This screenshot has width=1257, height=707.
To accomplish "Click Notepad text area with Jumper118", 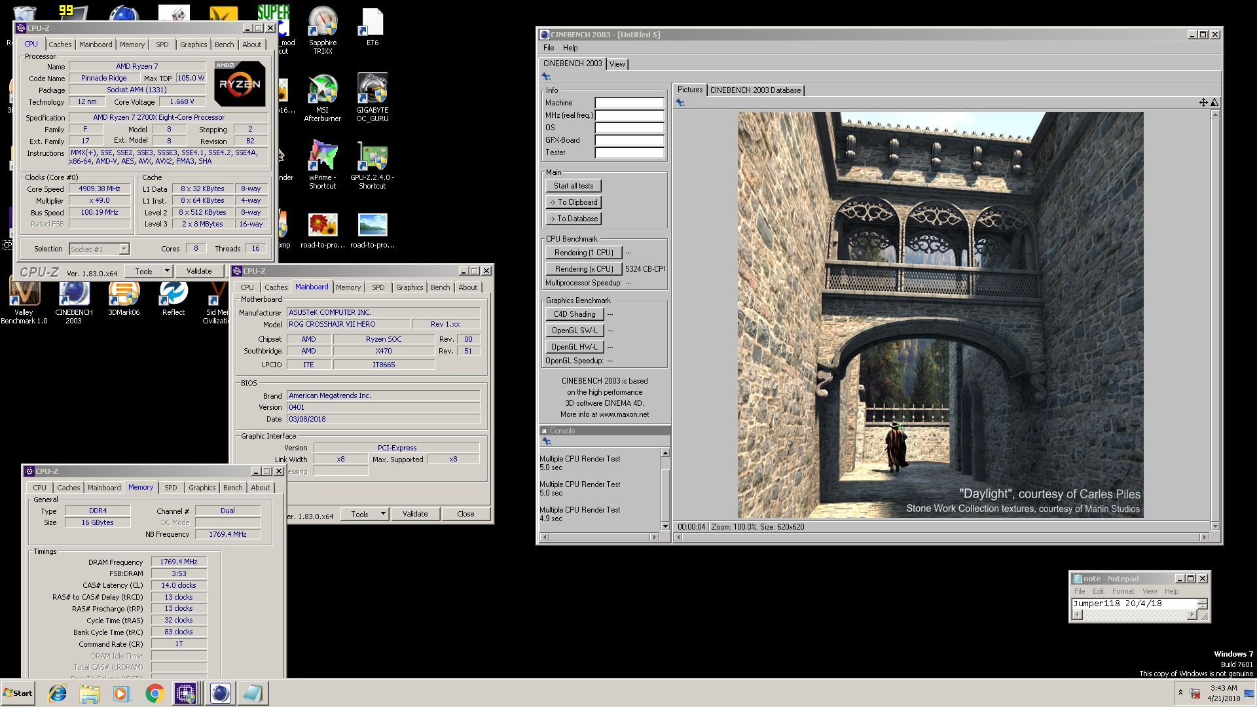I will pos(1134,604).
